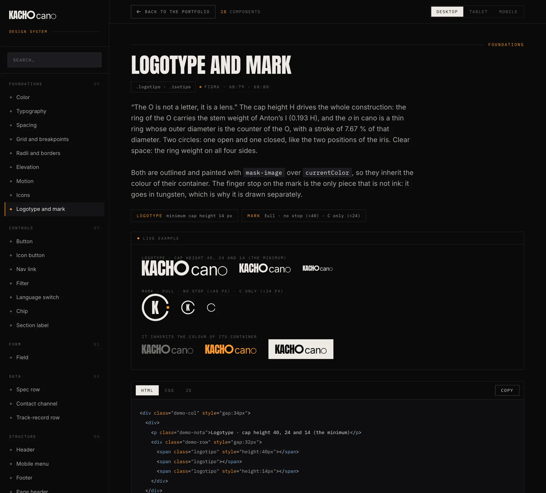Open the Language switch component page
This screenshot has width=546, height=493.
55,297
